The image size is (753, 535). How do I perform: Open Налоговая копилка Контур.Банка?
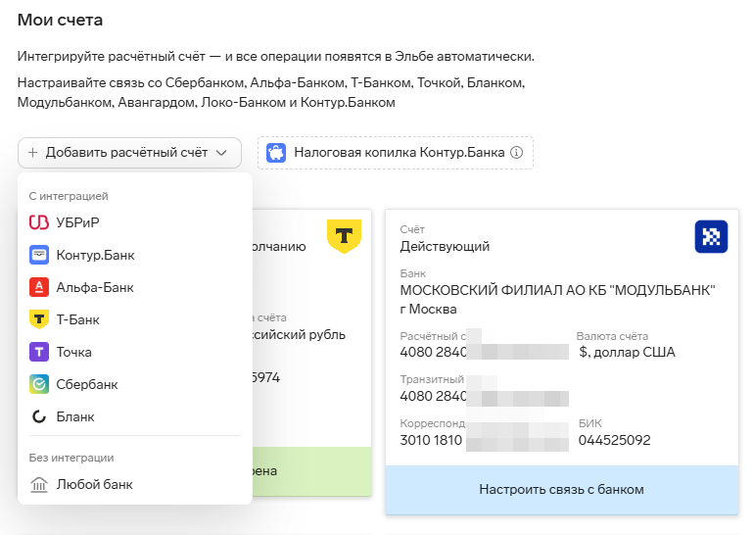click(x=396, y=153)
